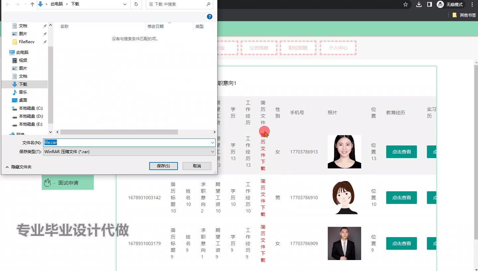This screenshot has height=271, width=478.
Task: Open the 职位招聘 menu tab
Action: 298,48
